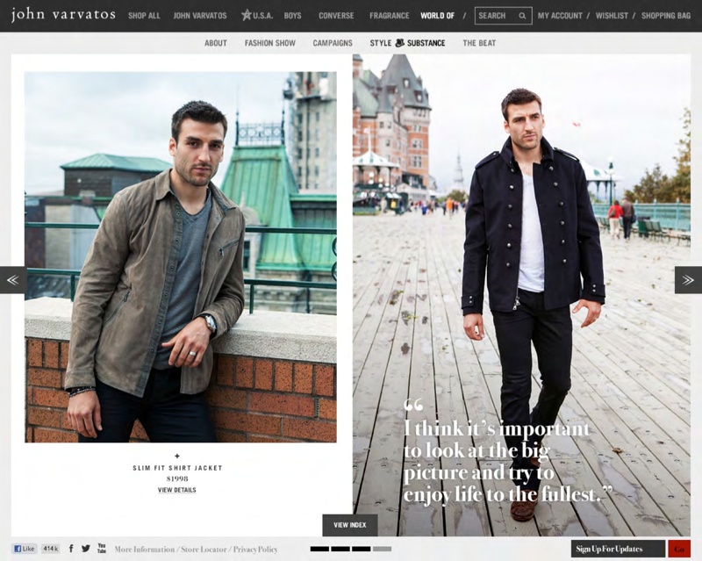Open the Boys menu
702x561 pixels.
click(292, 16)
